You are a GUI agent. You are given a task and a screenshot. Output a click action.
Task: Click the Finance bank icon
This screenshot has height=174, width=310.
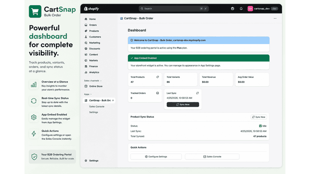click(86, 66)
